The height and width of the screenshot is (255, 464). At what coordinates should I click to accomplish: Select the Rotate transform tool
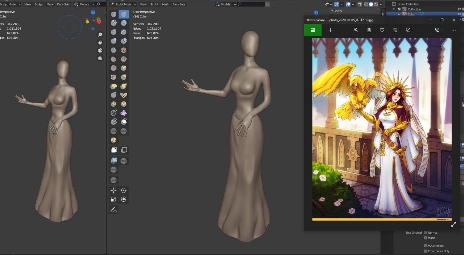click(x=124, y=190)
